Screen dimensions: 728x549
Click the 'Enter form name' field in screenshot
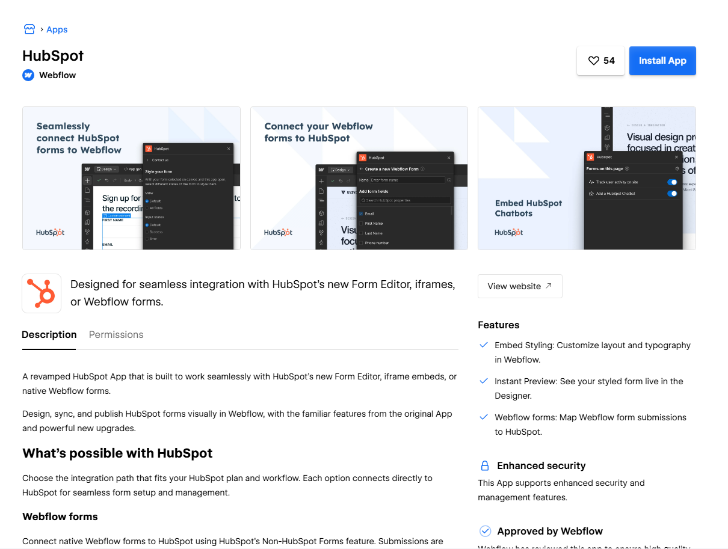click(x=407, y=180)
